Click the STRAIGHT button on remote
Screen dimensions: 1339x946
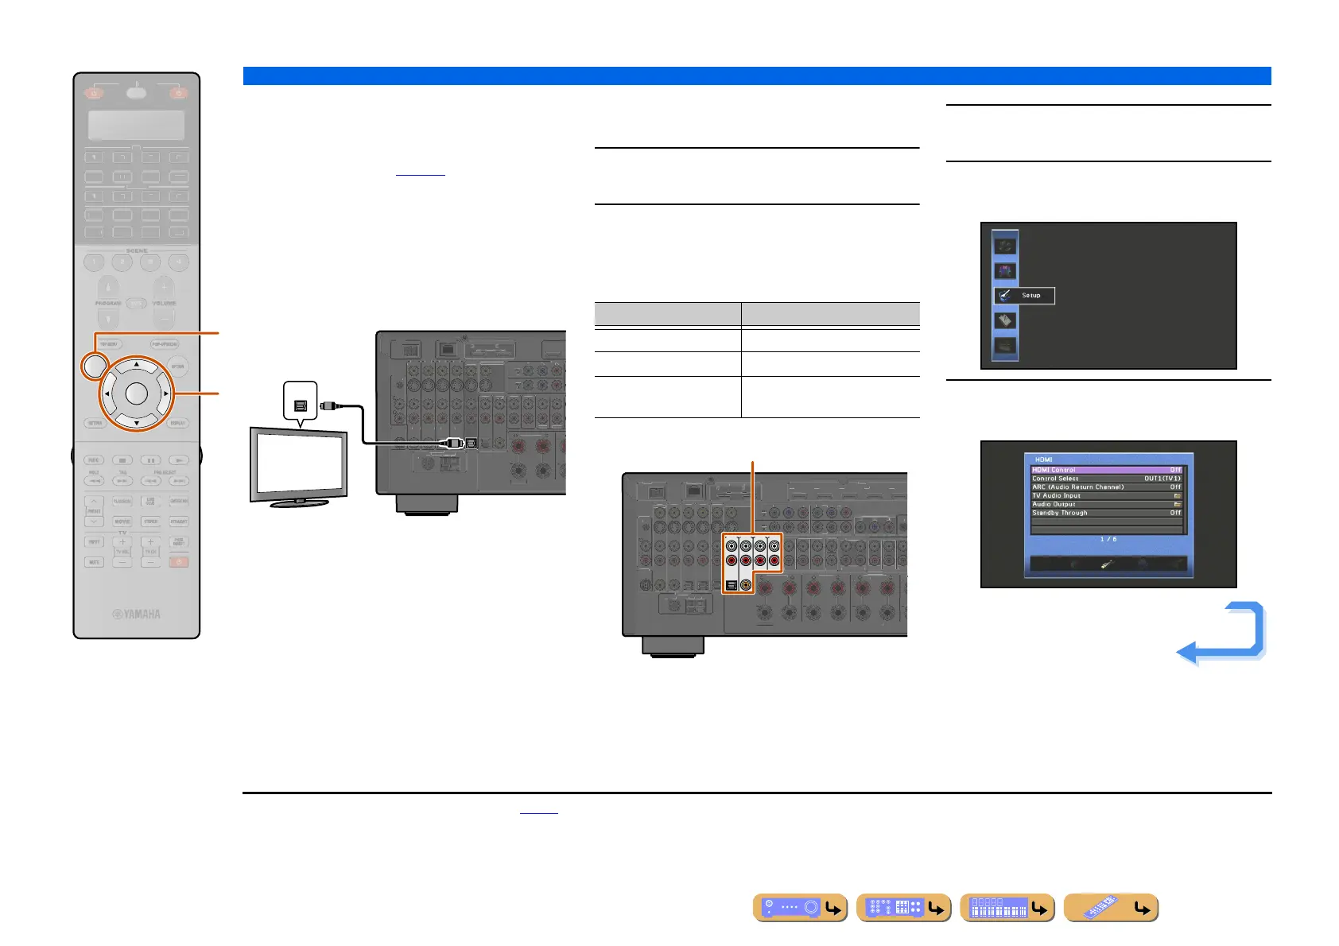point(179,521)
